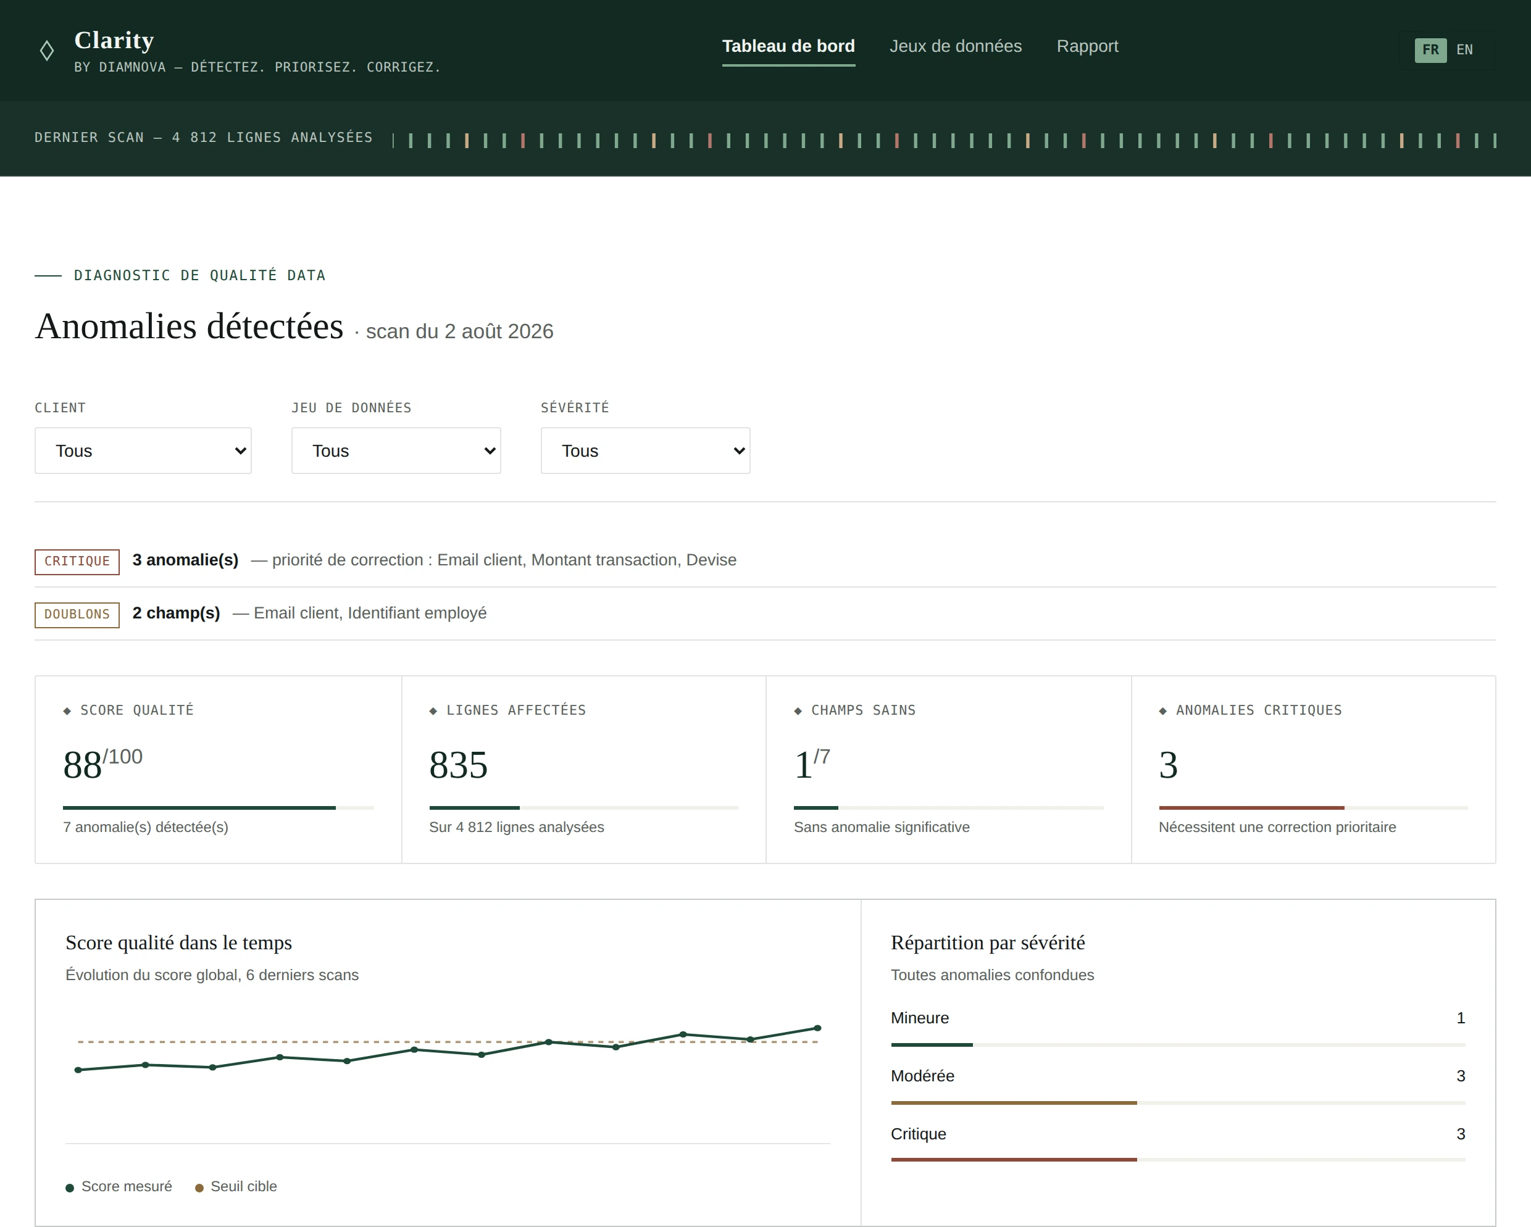Click the Mineure severity bar

[1178, 1044]
